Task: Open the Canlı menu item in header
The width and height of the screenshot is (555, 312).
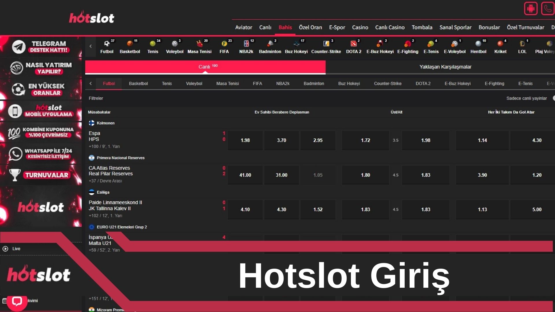Action: (x=265, y=27)
